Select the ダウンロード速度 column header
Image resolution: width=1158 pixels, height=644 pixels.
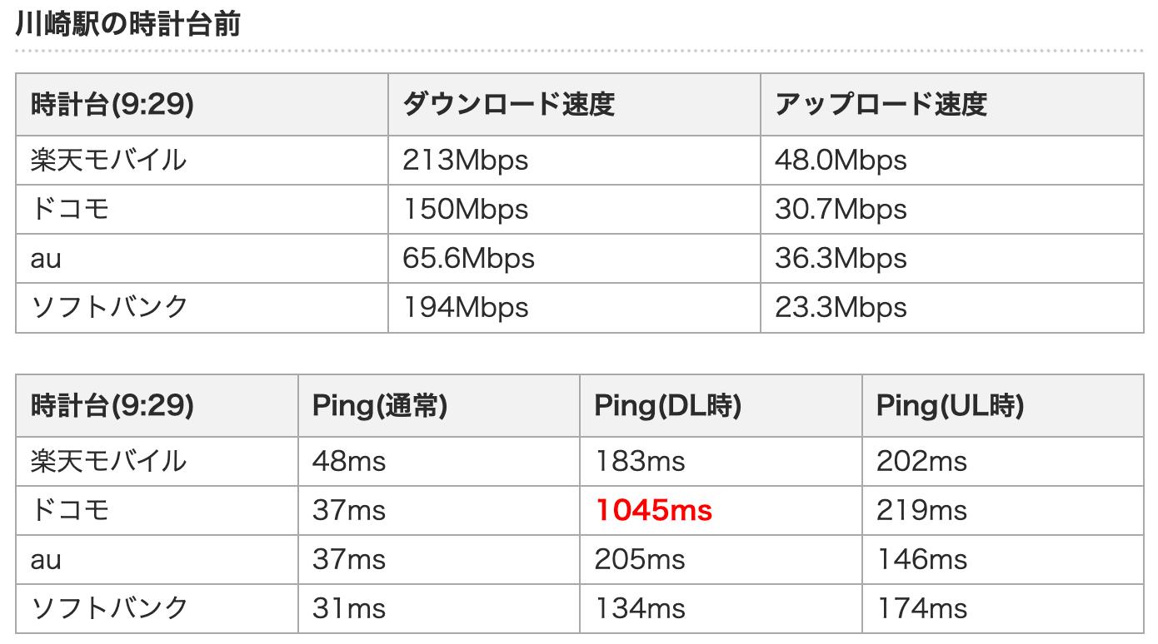tap(508, 104)
